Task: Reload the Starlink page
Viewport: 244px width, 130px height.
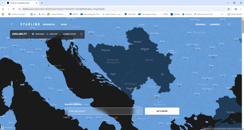Action: coord(13,9)
